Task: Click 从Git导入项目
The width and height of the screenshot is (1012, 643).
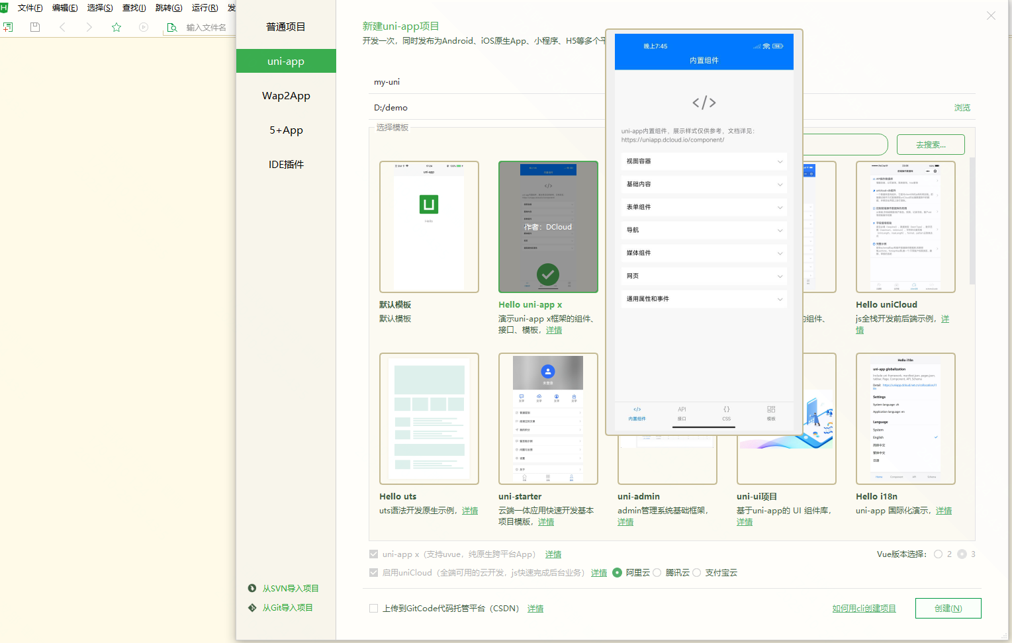Action: [x=287, y=607]
